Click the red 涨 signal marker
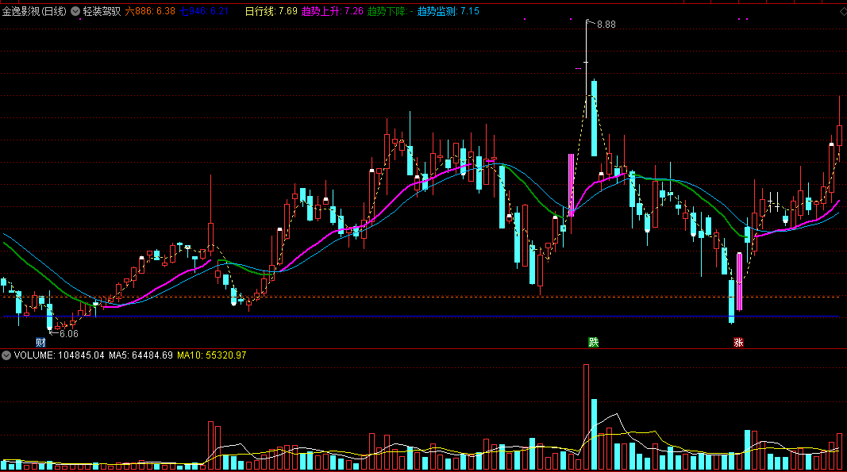847x472 pixels. point(738,343)
